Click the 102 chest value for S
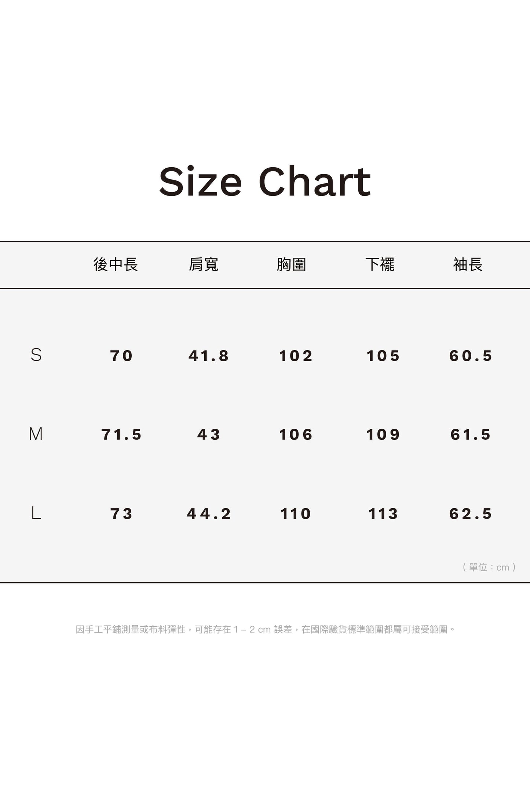 point(296,356)
